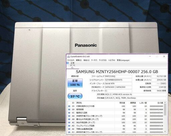Click status icon of row 09 使用時間
Image resolution: width=171 pixels, height=136 pixels.
pos(69,110)
